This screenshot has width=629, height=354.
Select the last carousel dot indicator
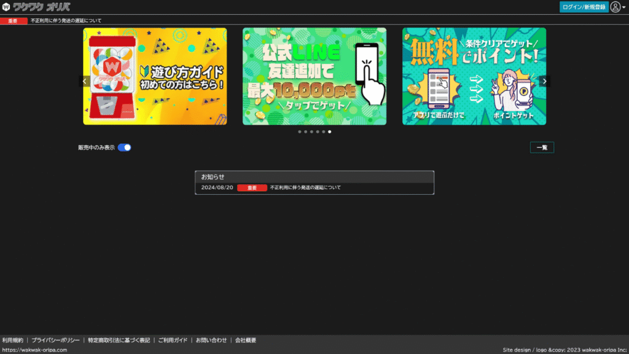click(330, 131)
